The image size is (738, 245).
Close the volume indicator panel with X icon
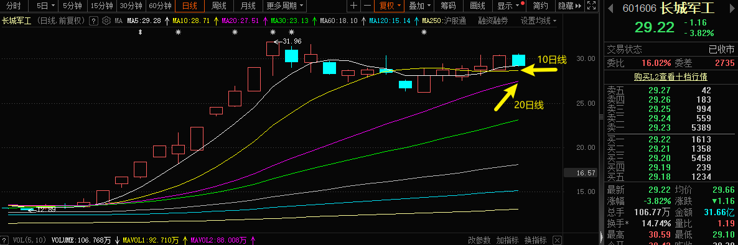[x=5, y=240]
